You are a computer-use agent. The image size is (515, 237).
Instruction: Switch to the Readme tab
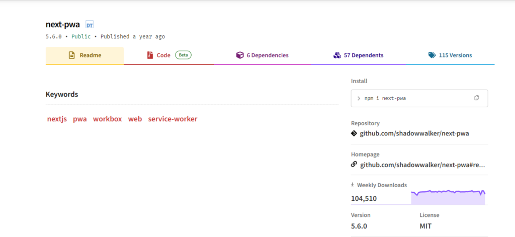[84, 55]
